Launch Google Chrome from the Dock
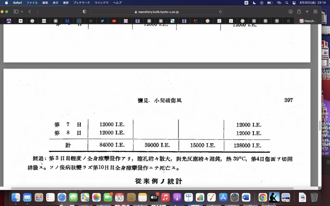Viewport: 330px width, 206px height. tap(263, 197)
